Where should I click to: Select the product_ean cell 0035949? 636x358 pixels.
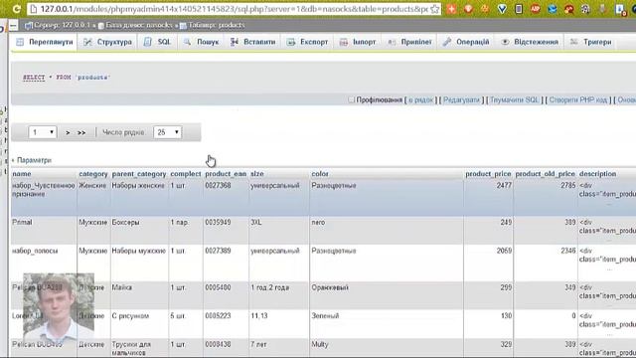click(218, 223)
